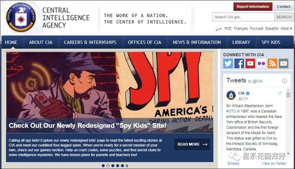The width and height of the screenshot is (295, 169).
Task: Click CIA avatar in the tweet
Action: (x=231, y=95)
